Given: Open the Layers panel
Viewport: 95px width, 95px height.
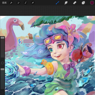Looking at the screenshot, I should (83, 3).
